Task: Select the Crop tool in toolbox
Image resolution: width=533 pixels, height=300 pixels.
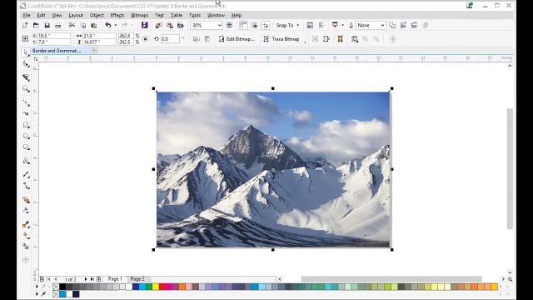Action: pyautogui.click(x=26, y=77)
